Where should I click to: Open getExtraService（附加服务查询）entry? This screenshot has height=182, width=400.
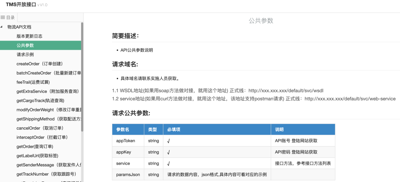coord(48,91)
